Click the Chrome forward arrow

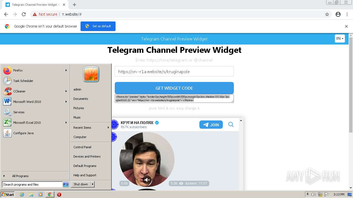15,14
